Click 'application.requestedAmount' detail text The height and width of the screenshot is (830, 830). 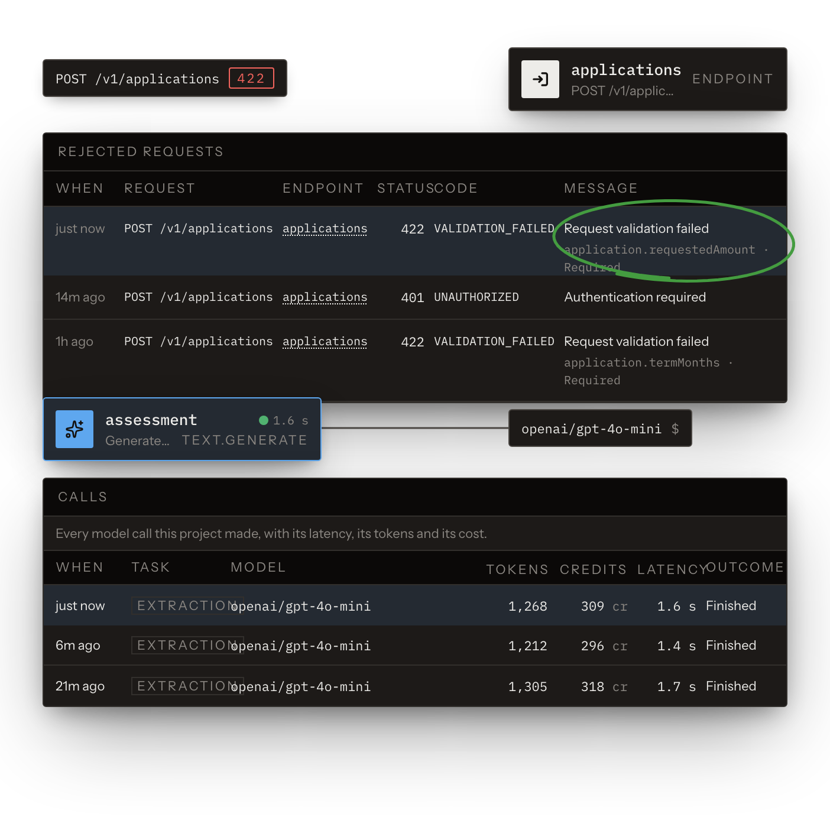(x=660, y=249)
